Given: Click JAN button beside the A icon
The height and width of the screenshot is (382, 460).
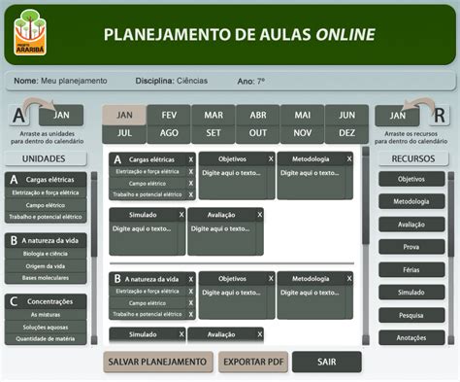Looking at the screenshot, I should tap(61, 115).
